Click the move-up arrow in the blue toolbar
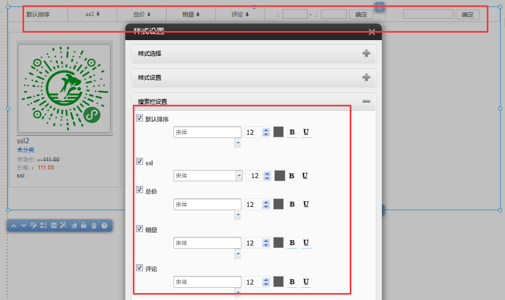Screen dimensions: 505x300 (x=14, y=226)
